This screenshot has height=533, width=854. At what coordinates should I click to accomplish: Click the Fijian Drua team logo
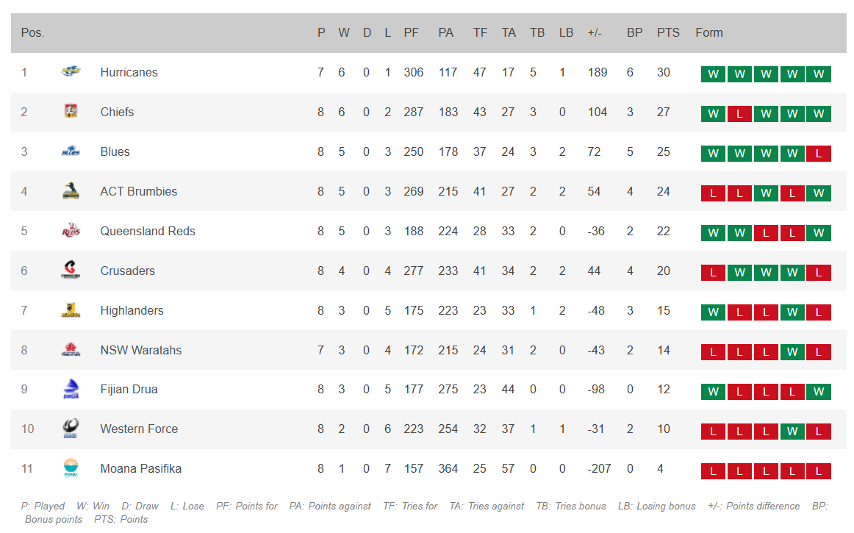[x=71, y=389]
